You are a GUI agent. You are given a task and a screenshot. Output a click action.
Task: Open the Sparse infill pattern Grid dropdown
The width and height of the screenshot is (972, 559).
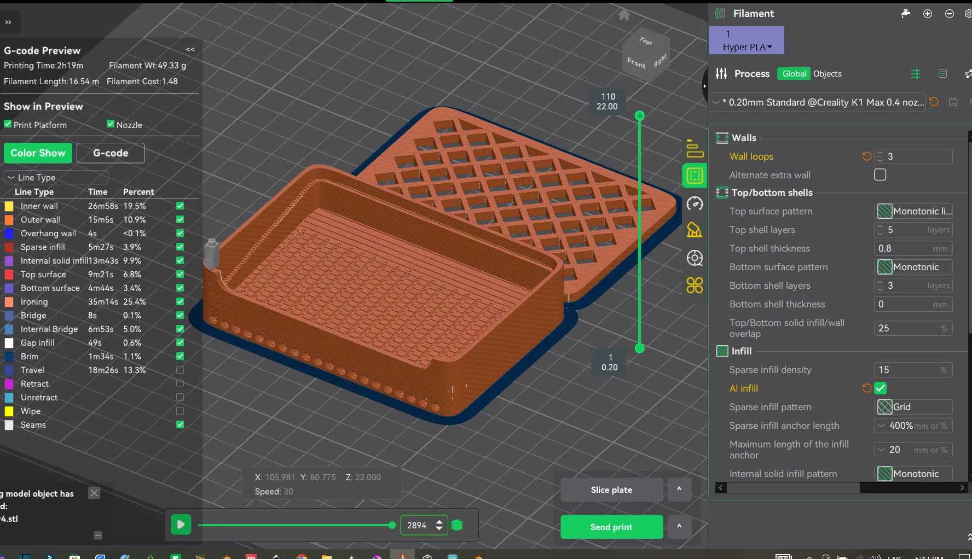click(x=913, y=407)
